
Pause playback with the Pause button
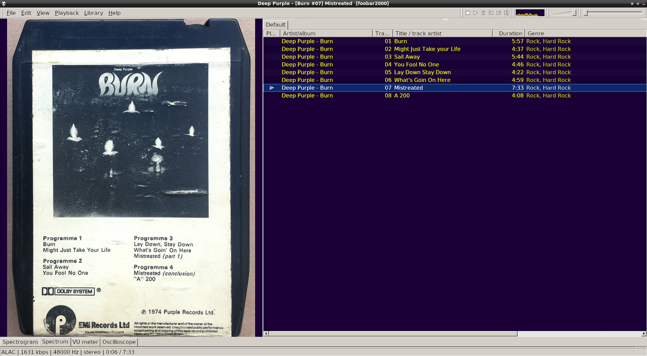483,13
